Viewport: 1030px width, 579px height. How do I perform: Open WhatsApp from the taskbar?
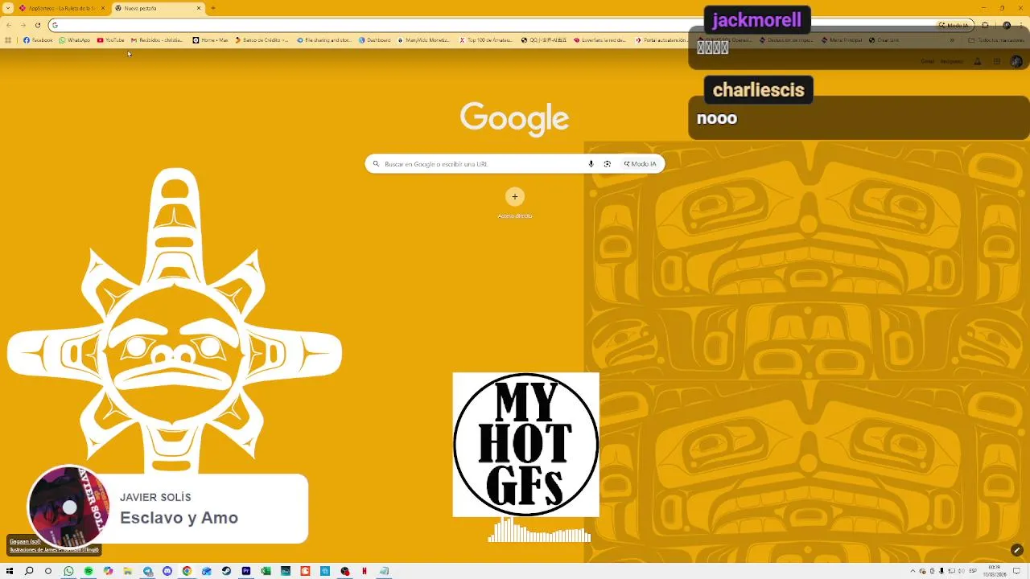point(68,571)
